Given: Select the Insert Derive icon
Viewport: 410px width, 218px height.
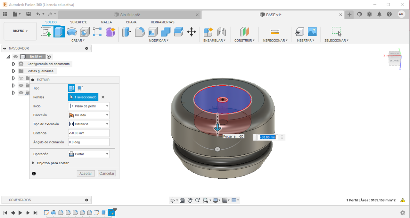Looking at the screenshot, I should 299,32.
